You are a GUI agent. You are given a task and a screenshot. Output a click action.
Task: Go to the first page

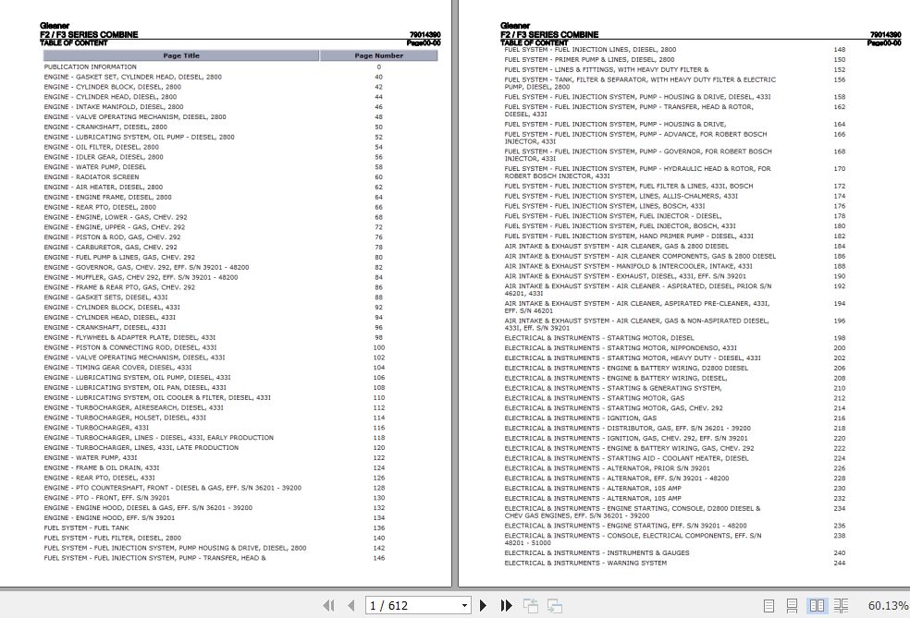point(328,606)
